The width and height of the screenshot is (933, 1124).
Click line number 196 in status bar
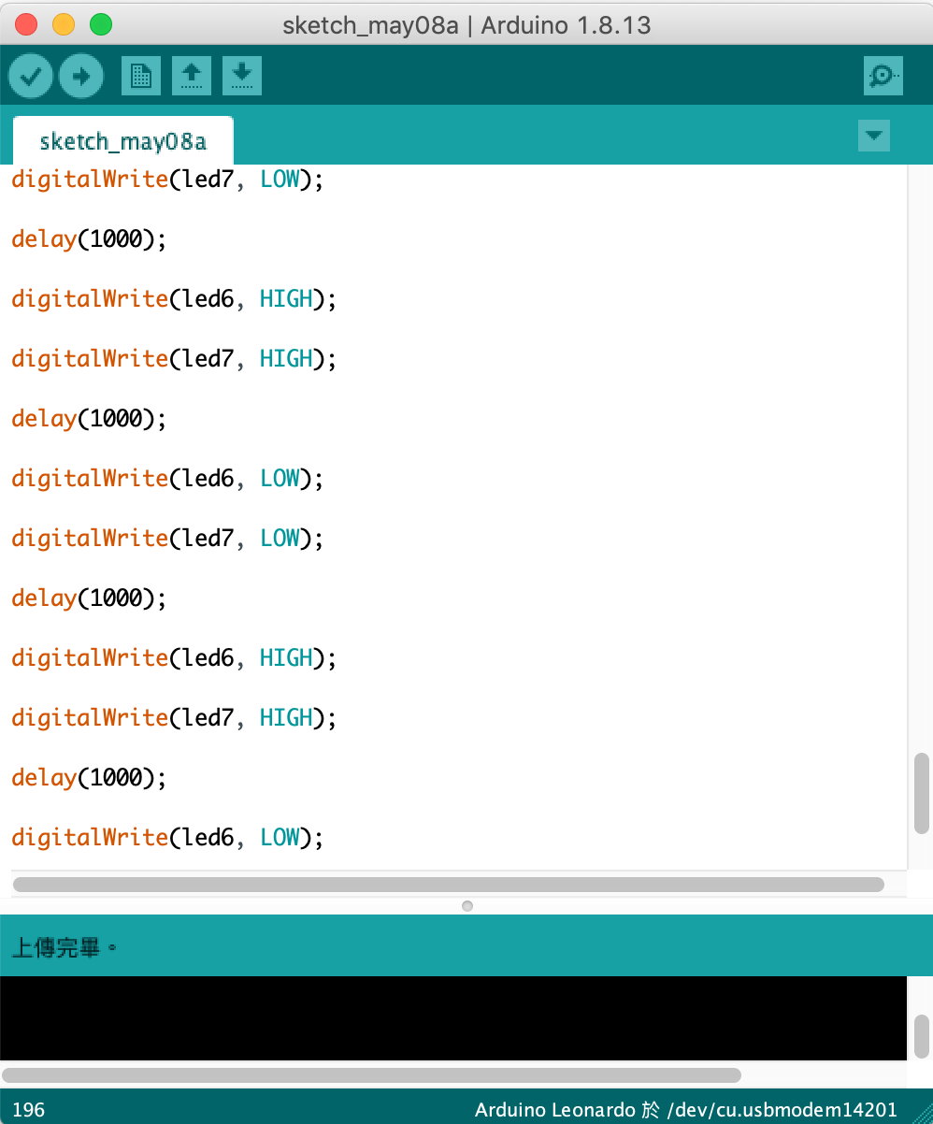pos(29,1110)
